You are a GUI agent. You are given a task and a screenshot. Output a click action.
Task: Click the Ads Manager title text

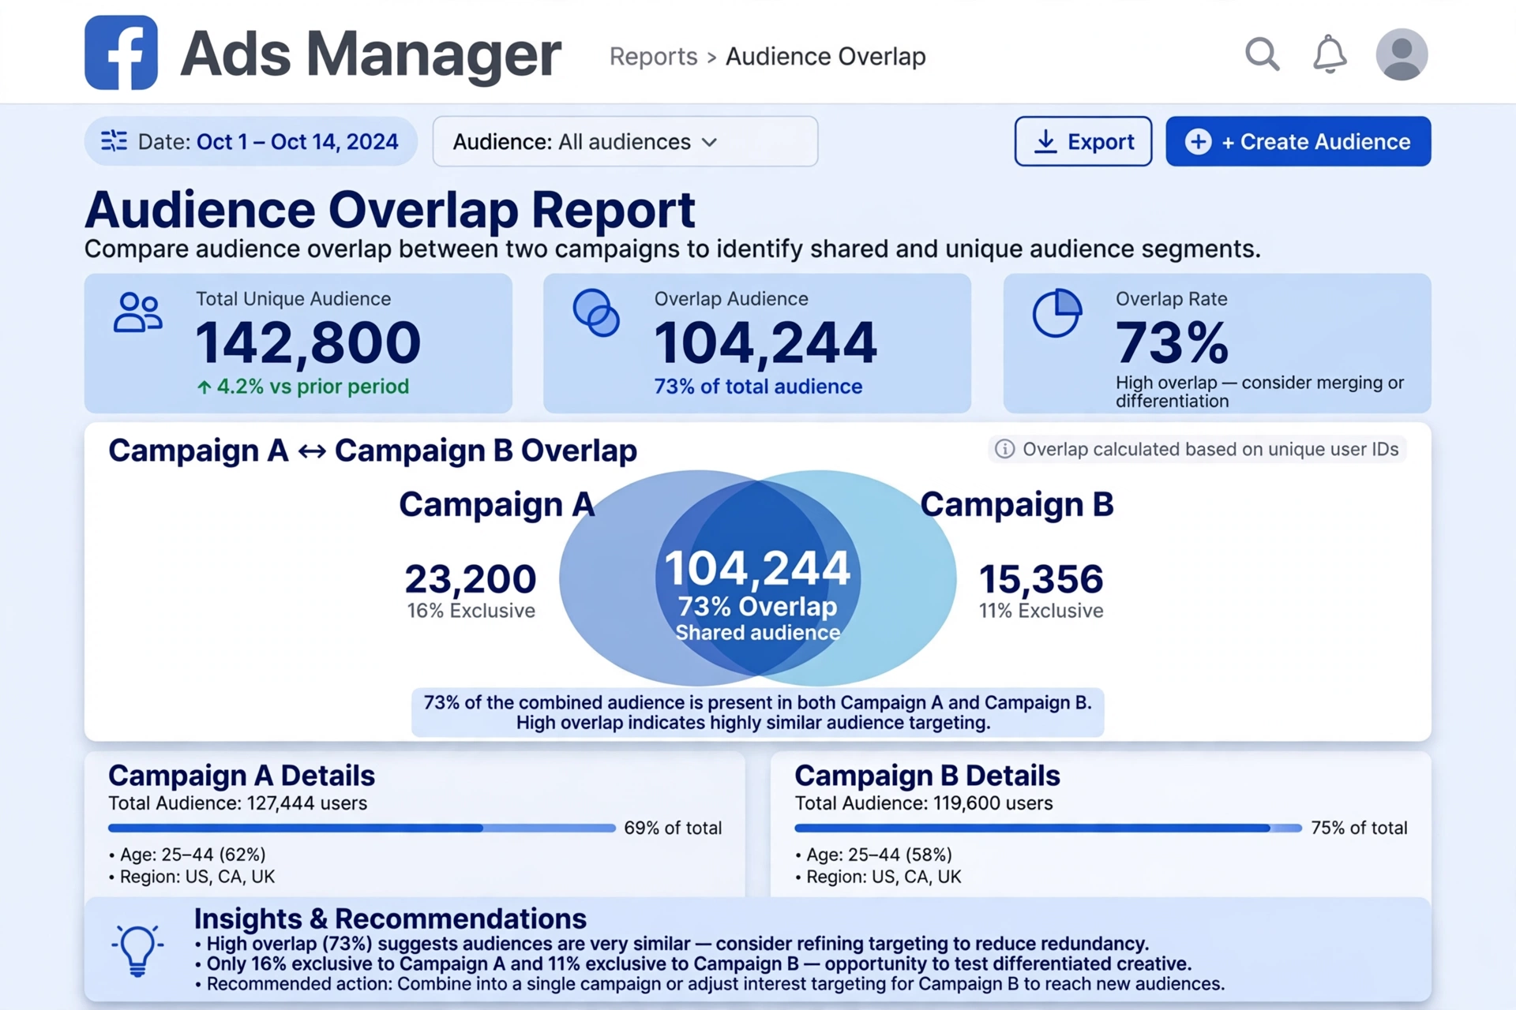click(x=371, y=54)
